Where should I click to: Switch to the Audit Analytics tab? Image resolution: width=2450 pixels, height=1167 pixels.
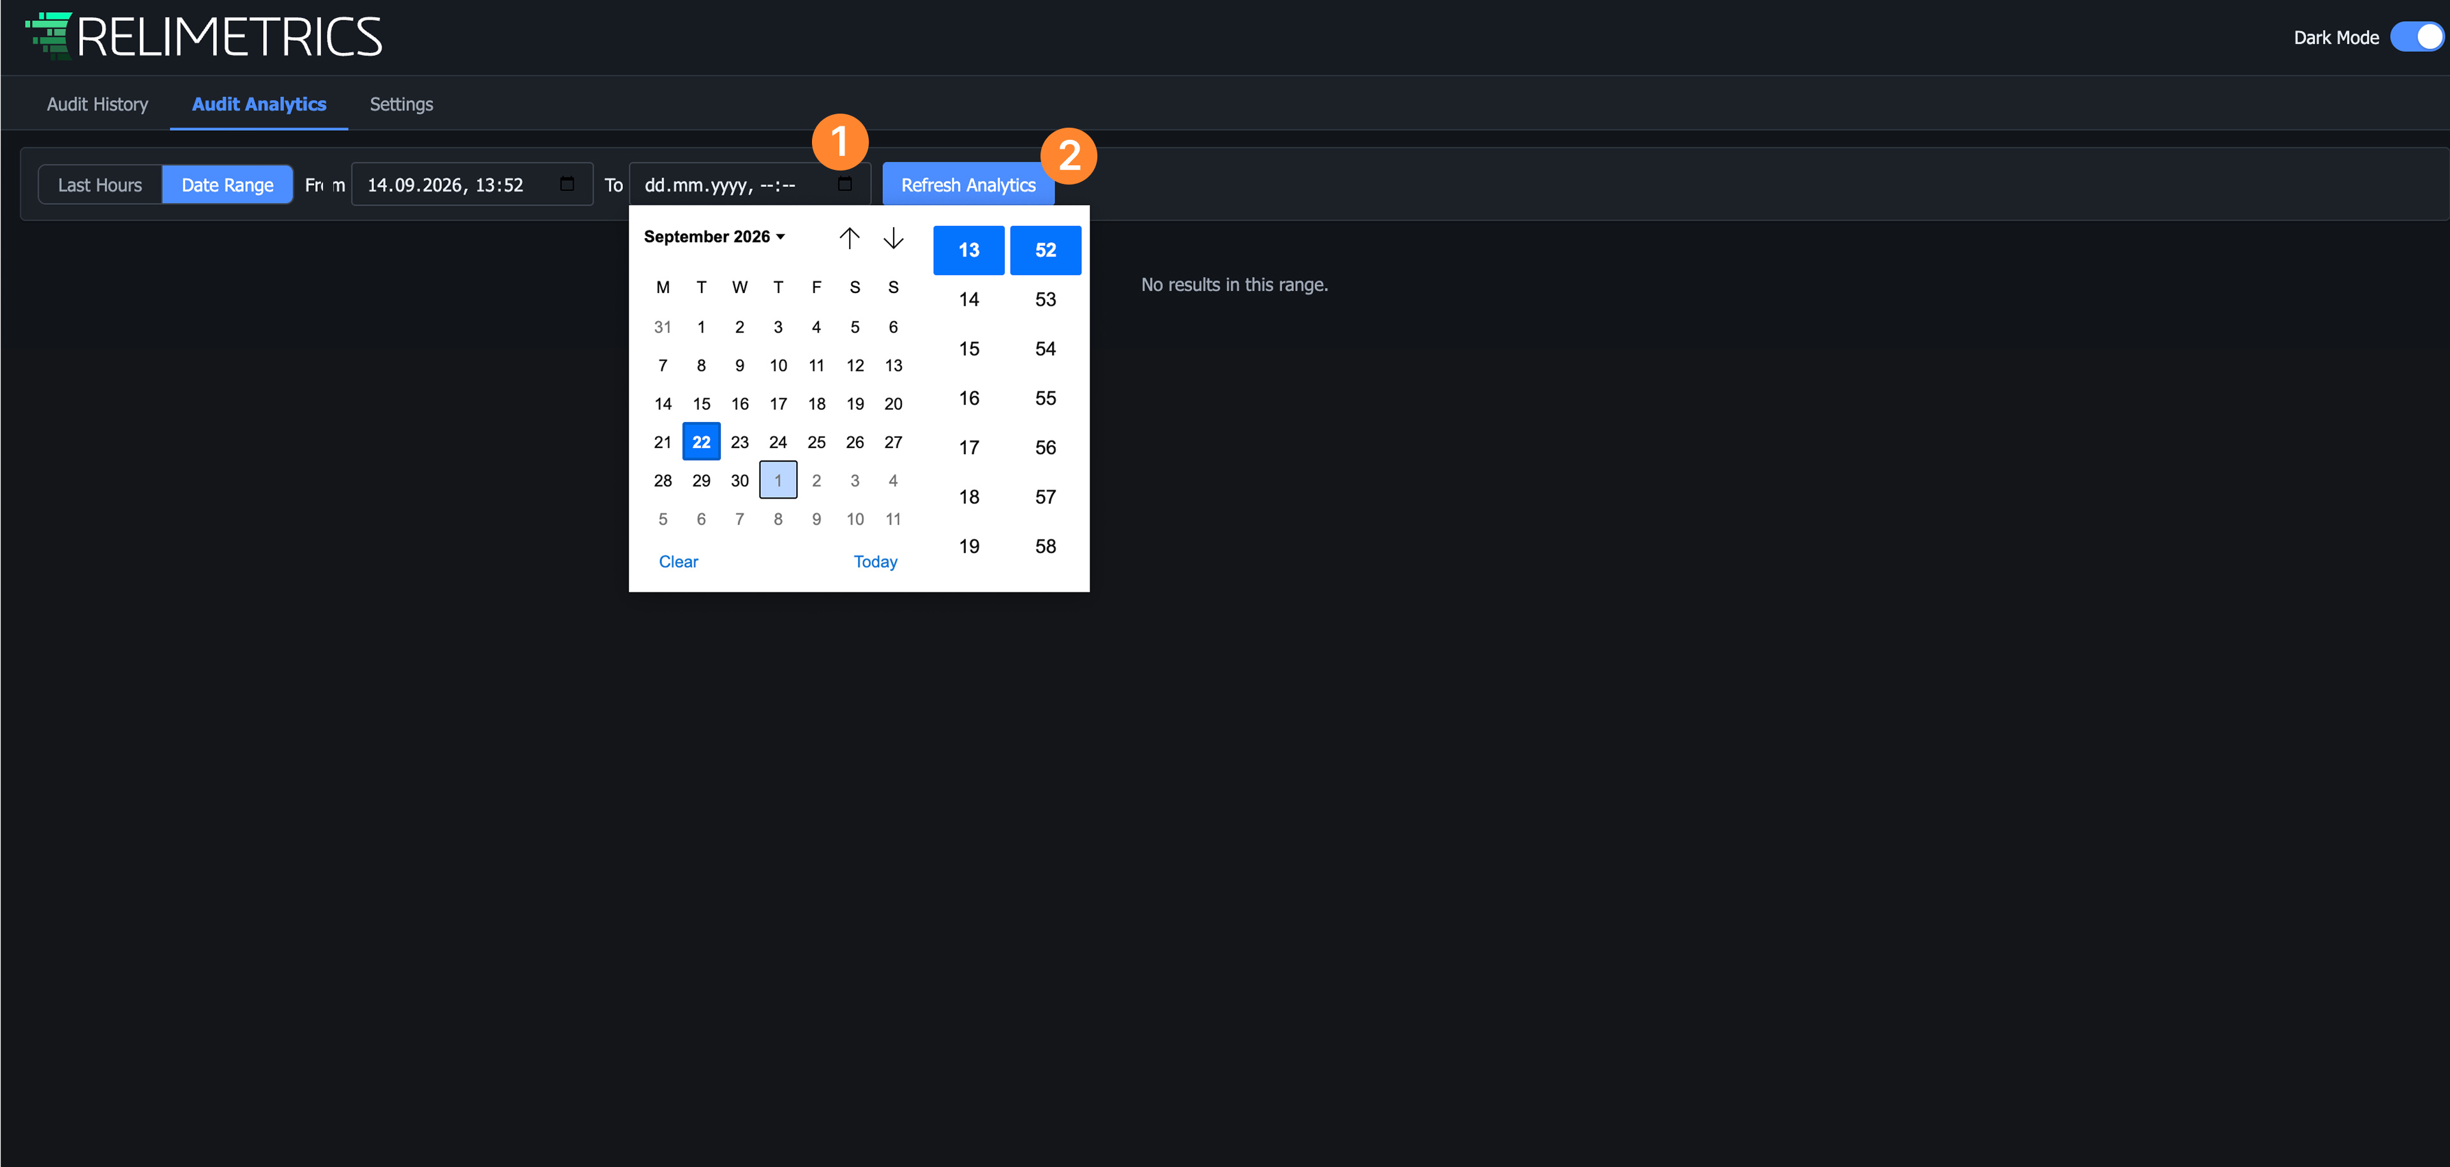pos(259,103)
